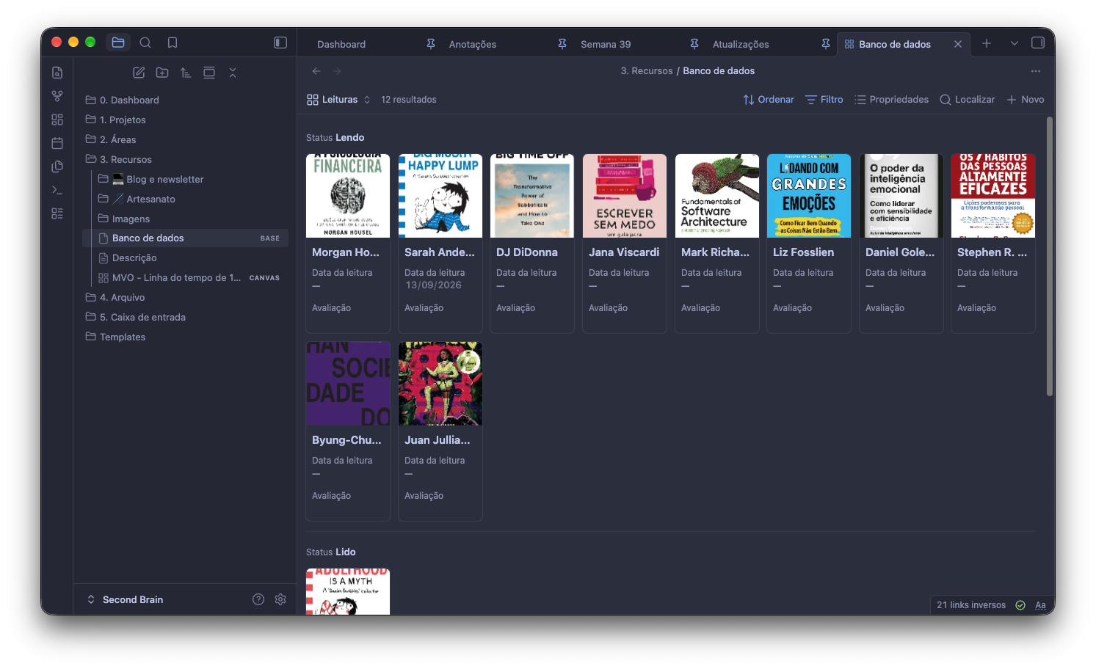Open the bookmarks panel icon
Viewport: 1096px width, 669px height.
point(173,43)
